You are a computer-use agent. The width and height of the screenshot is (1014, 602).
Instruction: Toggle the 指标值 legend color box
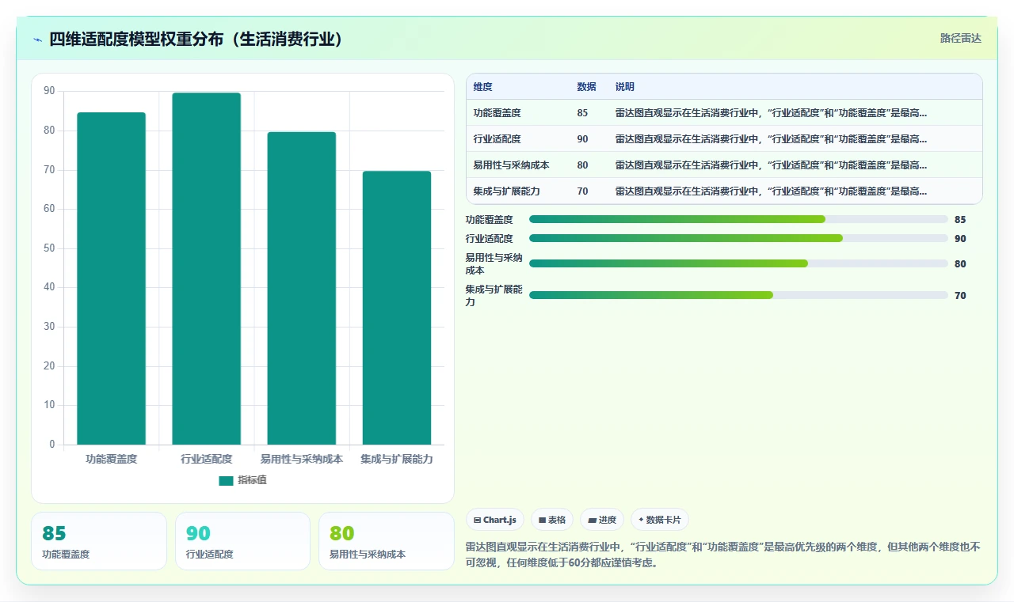coord(227,480)
